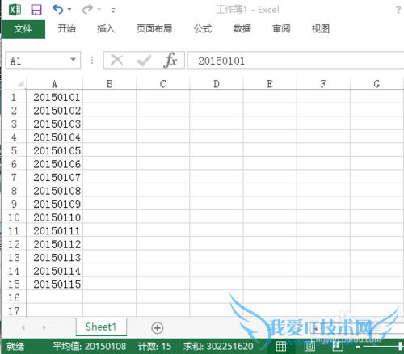Click the Select All corner triangle
Viewport: 404px width, 354px height.
pos(20,83)
